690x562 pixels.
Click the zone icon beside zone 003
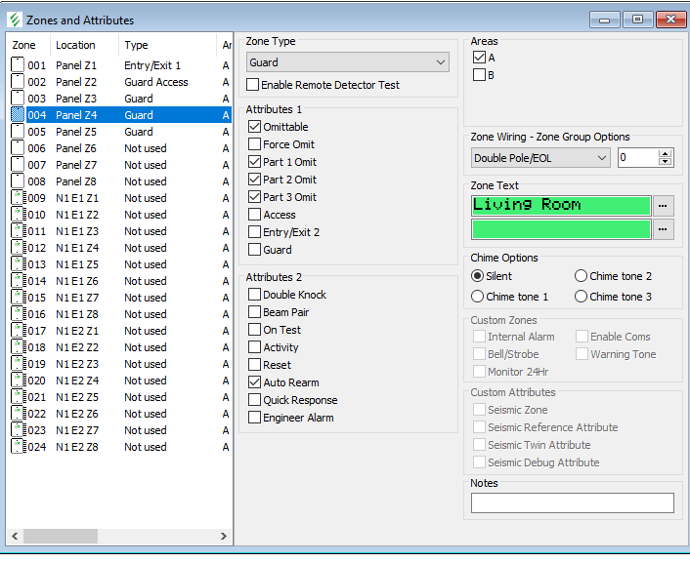[x=18, y=99]
